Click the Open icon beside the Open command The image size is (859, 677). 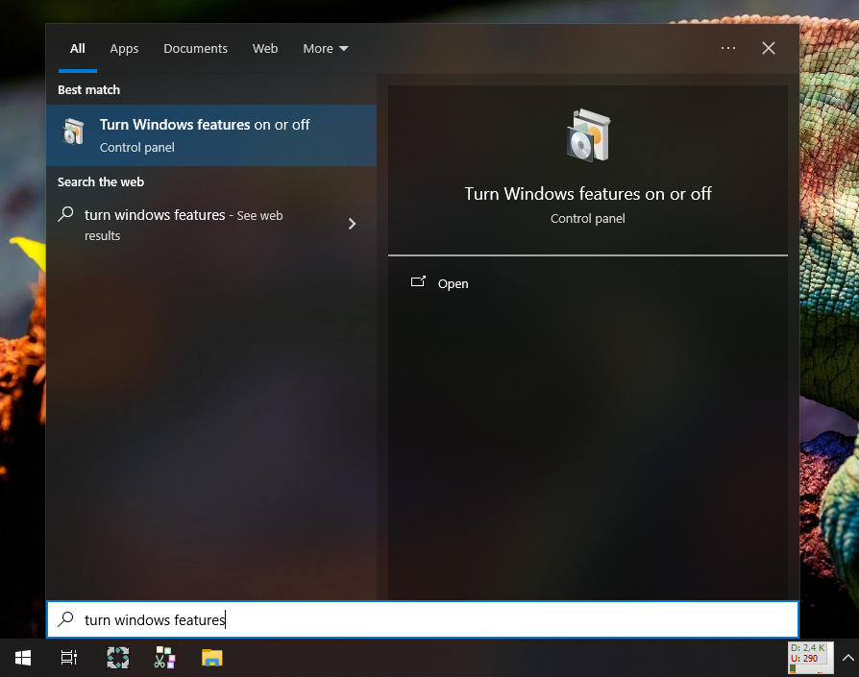point(419,282)
